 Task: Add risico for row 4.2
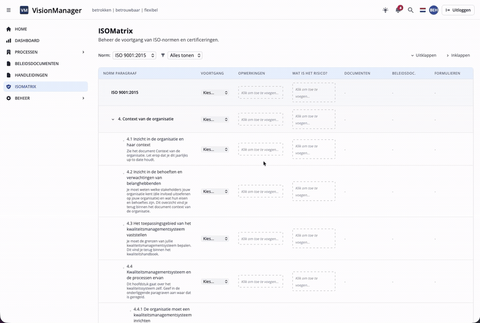(x=314, y=191)
